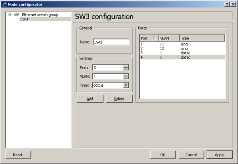This screenshot has height=164, width=238.
Task: Select port 3 row in Ports table
Action: coord(182,53)
